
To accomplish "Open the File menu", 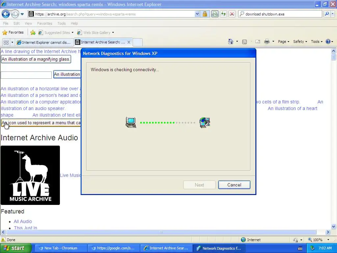I will click(6, 23).
